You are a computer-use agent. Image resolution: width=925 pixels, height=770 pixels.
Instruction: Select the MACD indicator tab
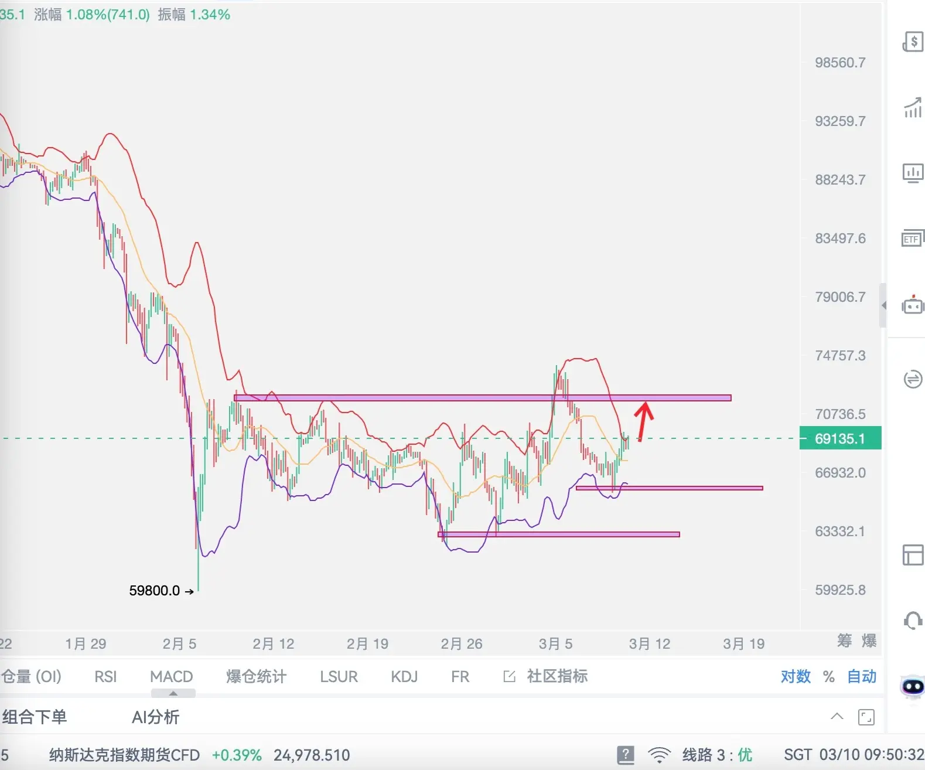(171, 677)
